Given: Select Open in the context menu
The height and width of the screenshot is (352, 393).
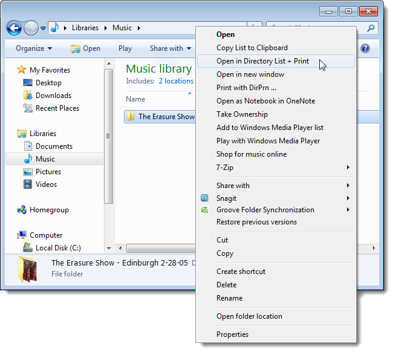Looking at the screenshot, I should tap(276, 34).
